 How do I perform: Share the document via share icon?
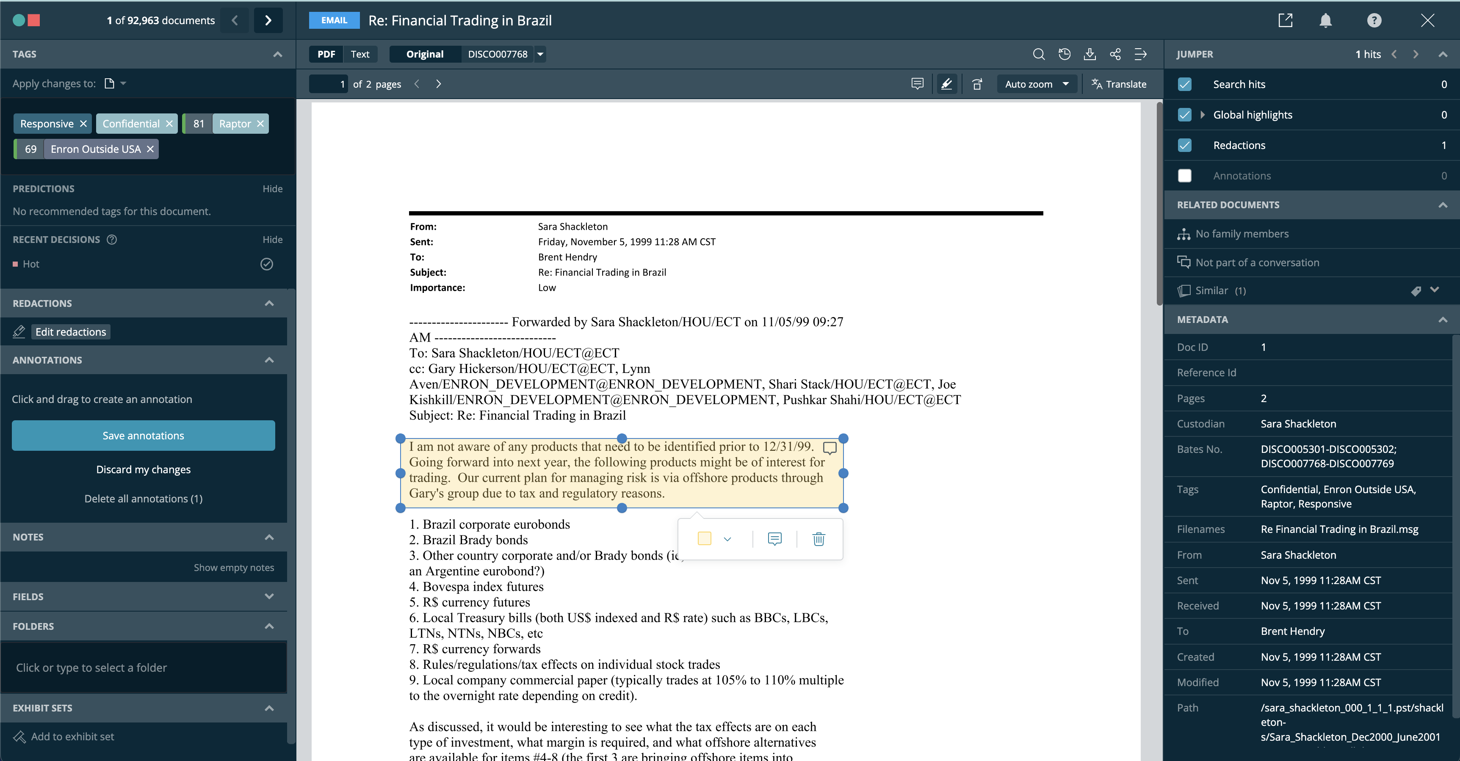1115,55
